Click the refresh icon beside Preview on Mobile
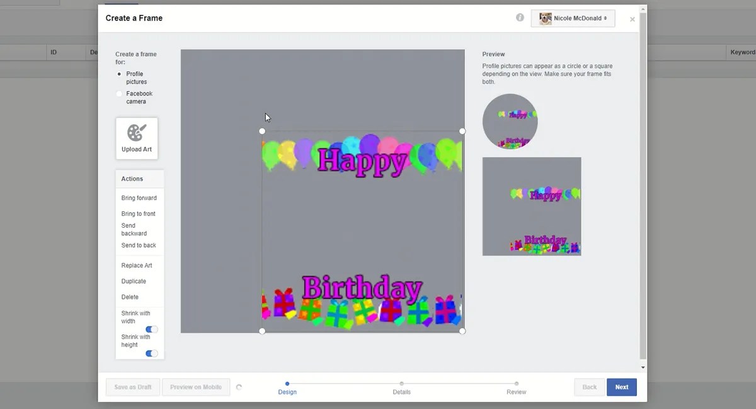Viewport: 756px width, 409px height. coord(239,387)
